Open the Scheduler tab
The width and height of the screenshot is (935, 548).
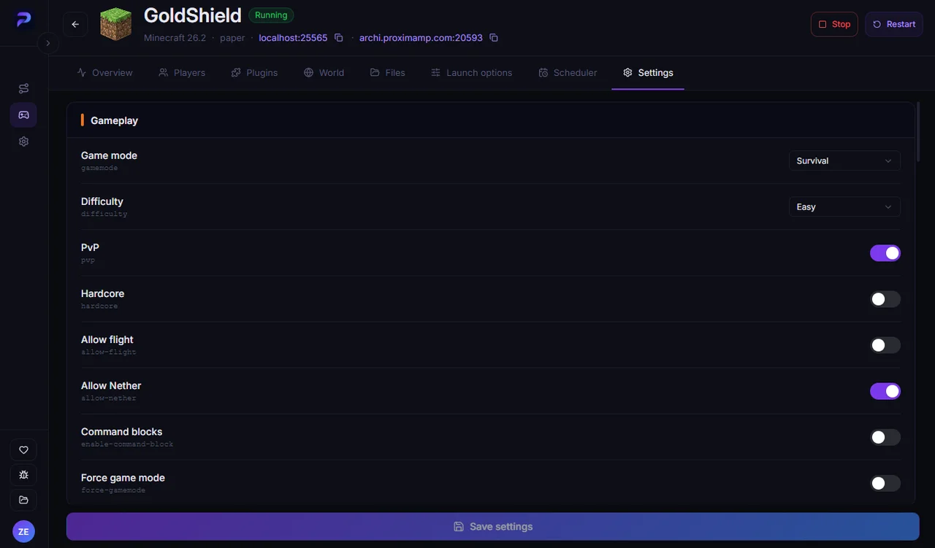pos(568,73)
